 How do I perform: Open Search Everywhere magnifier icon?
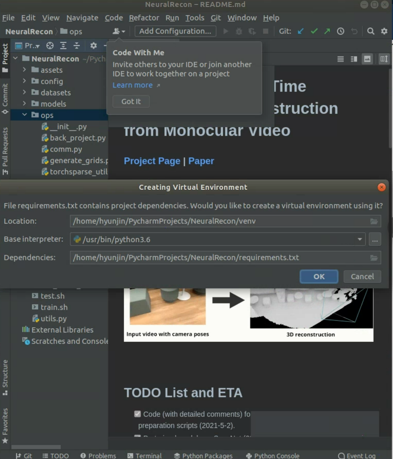tap(371, 31)
